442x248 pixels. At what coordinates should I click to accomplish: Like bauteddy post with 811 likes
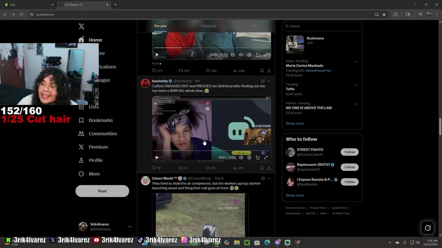[x=211, y=168]
